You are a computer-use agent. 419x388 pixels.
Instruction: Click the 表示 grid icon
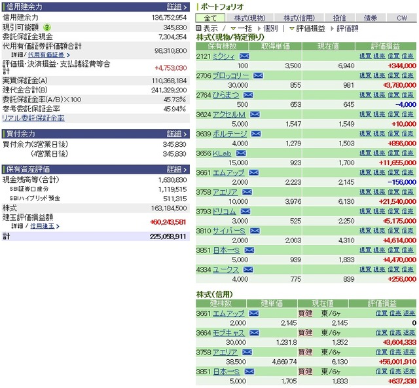198,28
